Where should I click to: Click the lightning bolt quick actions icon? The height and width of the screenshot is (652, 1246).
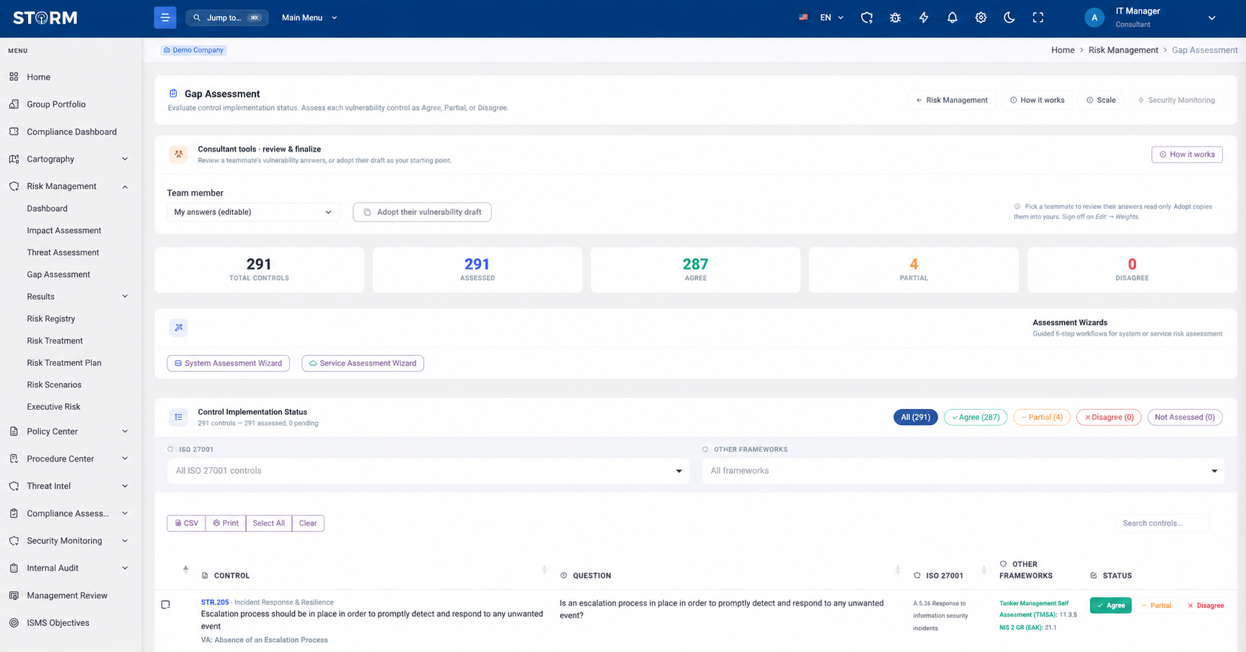(924, 17)
